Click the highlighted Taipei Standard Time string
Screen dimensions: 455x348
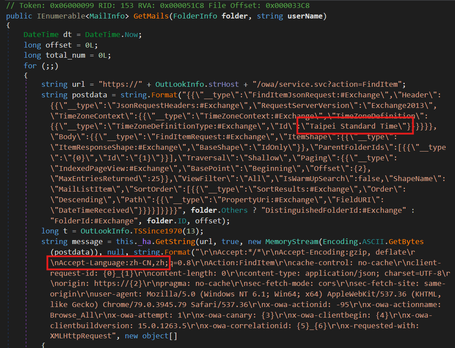tap(354, 126)
